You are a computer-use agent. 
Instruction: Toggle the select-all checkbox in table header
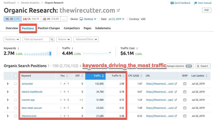(x=16, y=76)
